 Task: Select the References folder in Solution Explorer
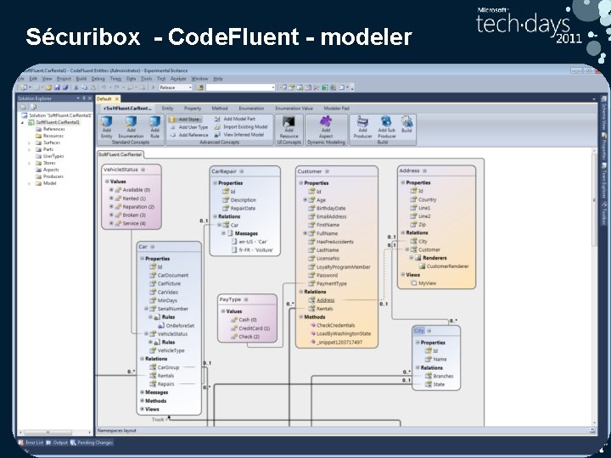coord(53,129)
